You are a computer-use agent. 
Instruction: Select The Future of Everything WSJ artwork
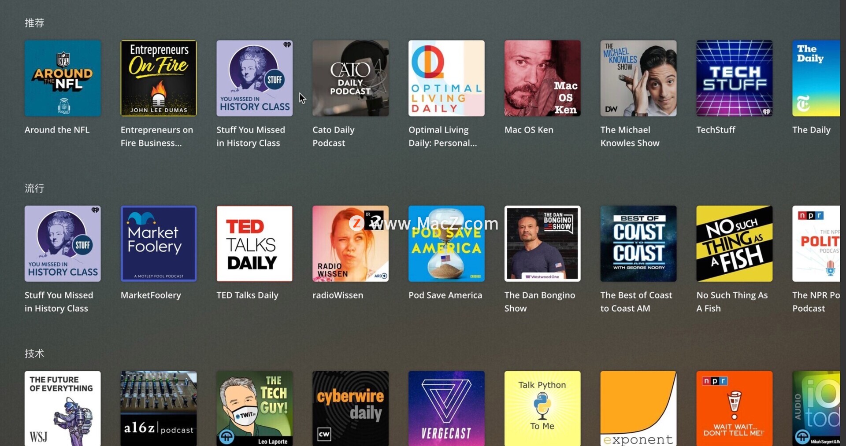coord(63,408)
